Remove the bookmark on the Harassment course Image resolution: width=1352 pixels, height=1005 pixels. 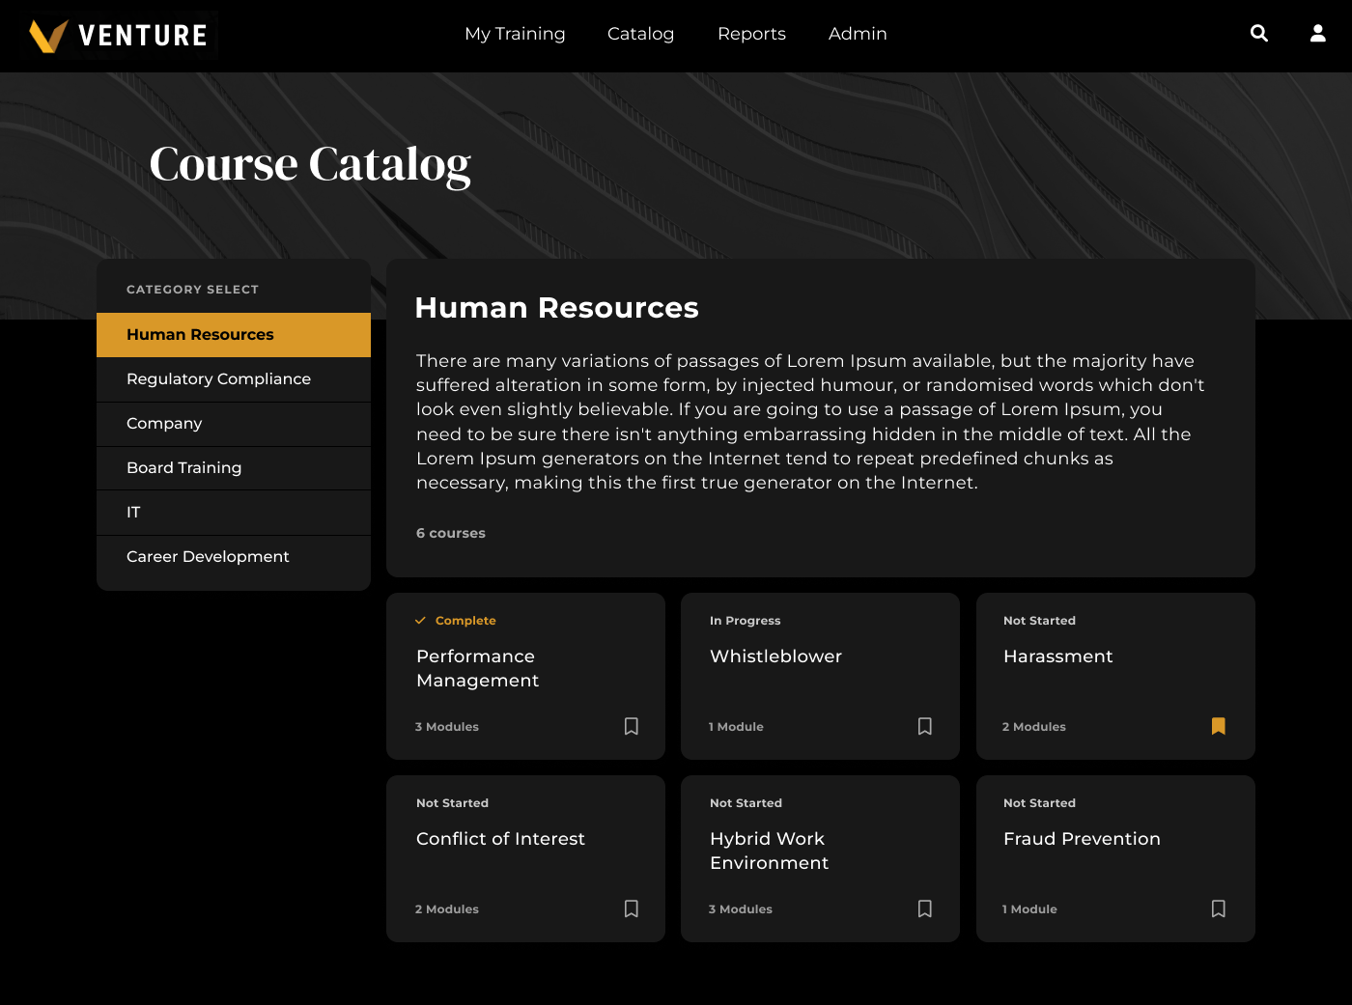(x=1218, y=726)
